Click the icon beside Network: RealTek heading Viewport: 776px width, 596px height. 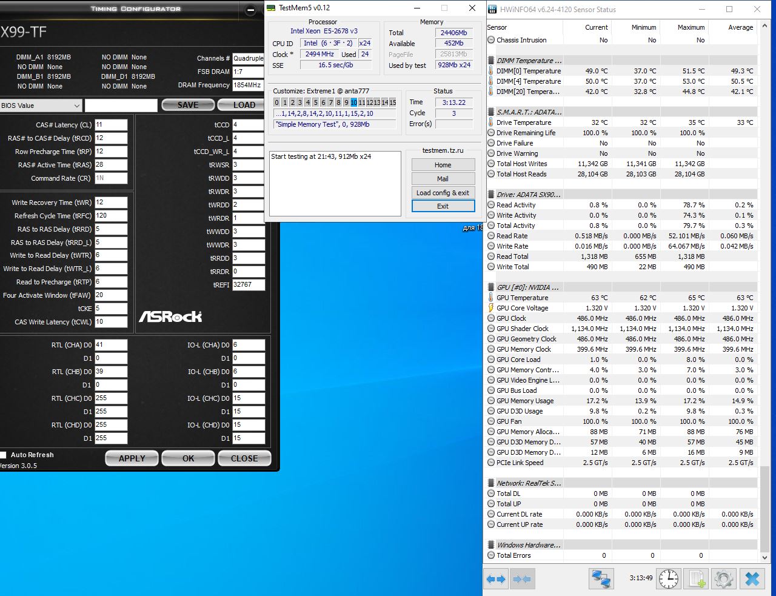(x=491, y=483)
